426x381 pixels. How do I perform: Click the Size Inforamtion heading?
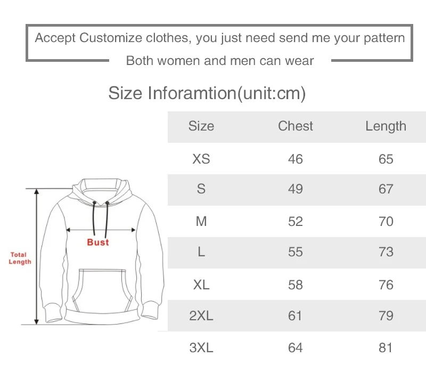[x=207, y=94]
